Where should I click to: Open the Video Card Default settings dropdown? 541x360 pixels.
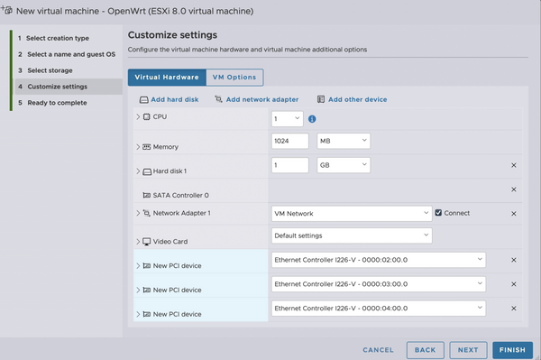352,235
